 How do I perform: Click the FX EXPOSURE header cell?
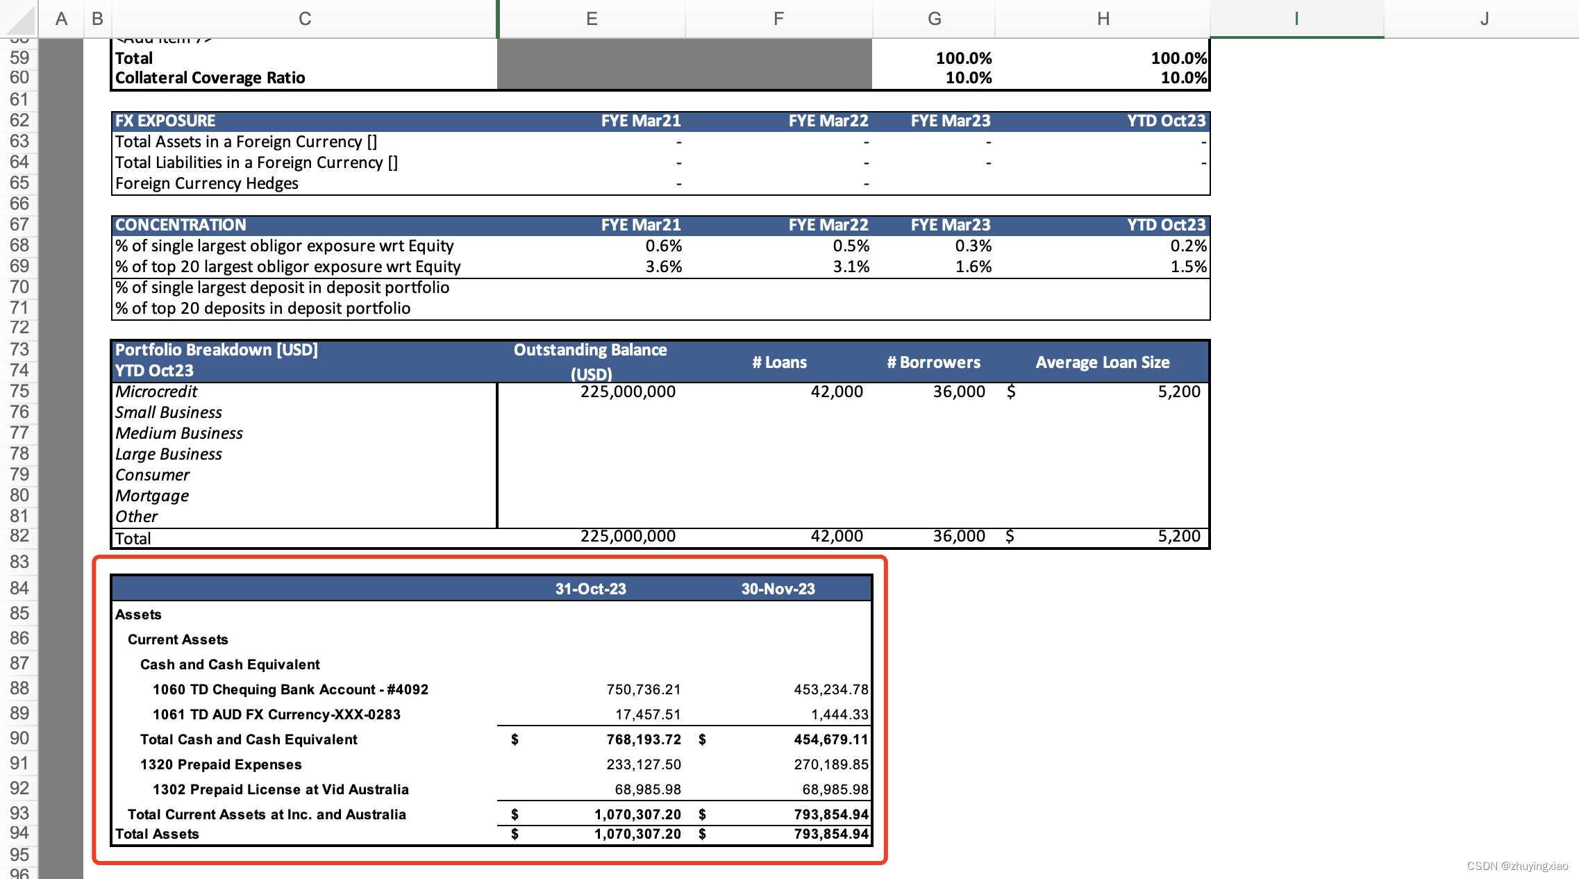pyautogui.click(x=165, y=121)
